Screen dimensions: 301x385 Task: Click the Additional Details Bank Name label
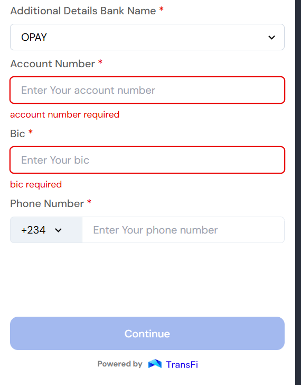point(83,11)
